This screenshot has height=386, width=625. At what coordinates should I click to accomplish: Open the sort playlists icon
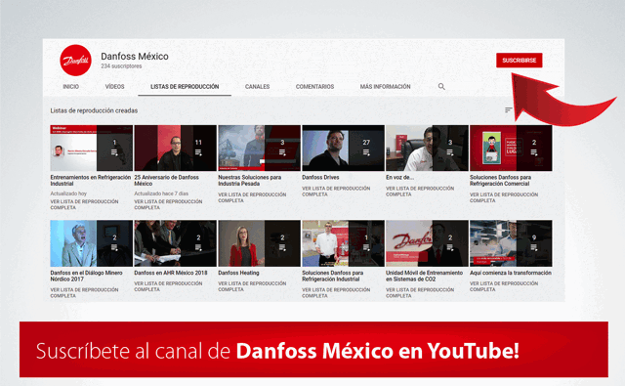(x=508, y=110)
